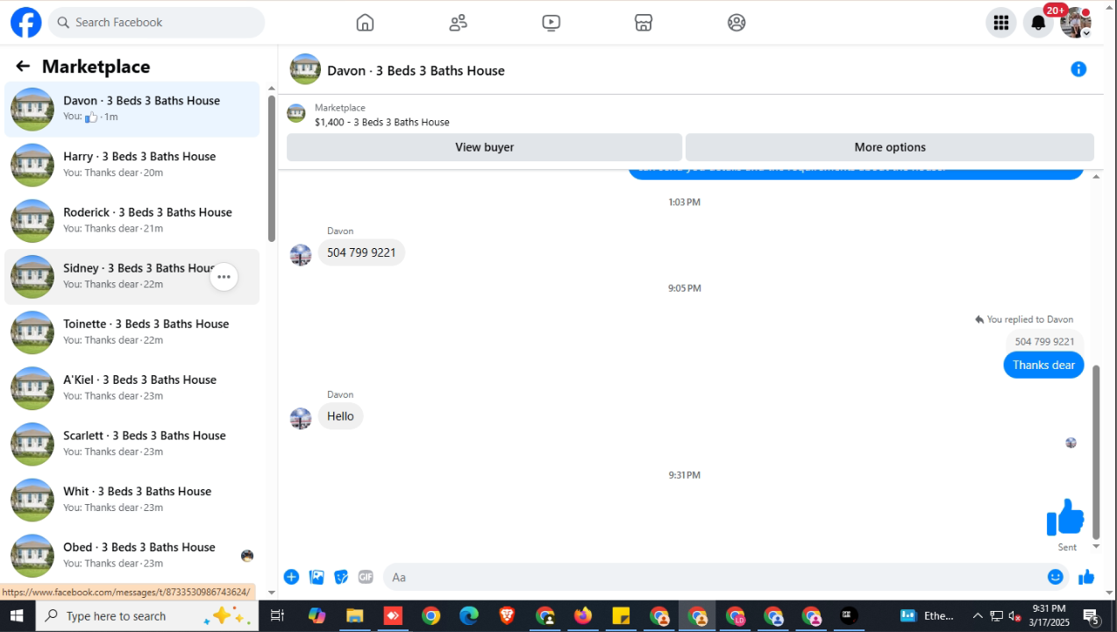The width and height of the screenshot is (1117, 632).
Task: Click the Facebook logo
Action: click(x=25, y=22)
